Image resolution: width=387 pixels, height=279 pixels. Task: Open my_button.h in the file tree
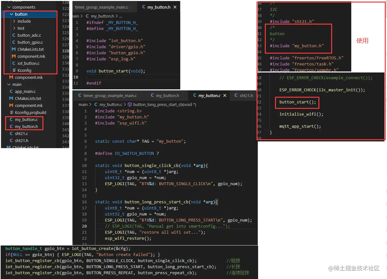tap(26, 126)
